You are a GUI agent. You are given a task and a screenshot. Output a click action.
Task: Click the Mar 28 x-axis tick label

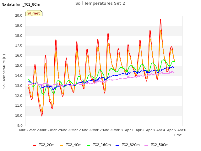(88, 130)
